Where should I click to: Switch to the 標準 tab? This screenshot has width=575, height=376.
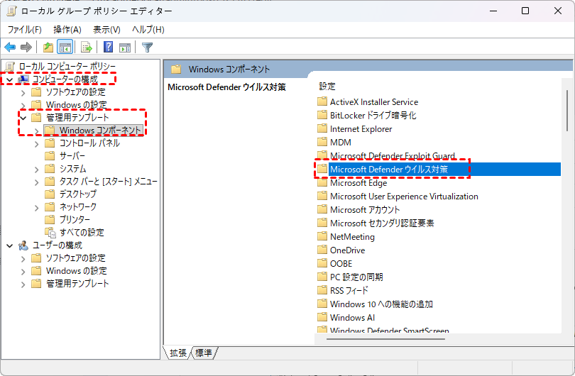[x=204, y=353]
